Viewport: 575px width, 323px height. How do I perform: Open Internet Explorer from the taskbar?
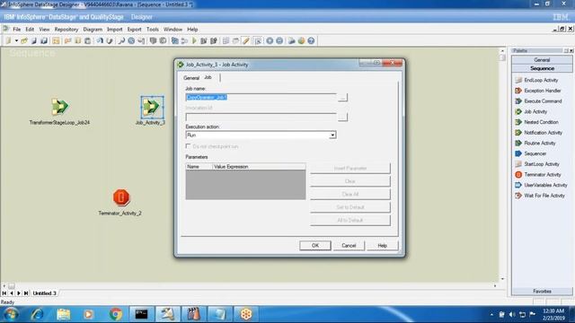click(37, 314)
